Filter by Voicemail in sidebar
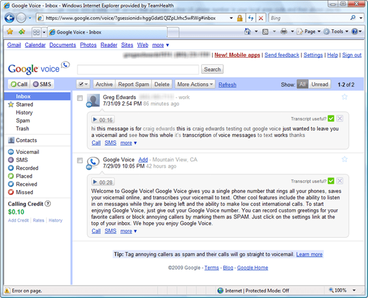 coord(24,152)
